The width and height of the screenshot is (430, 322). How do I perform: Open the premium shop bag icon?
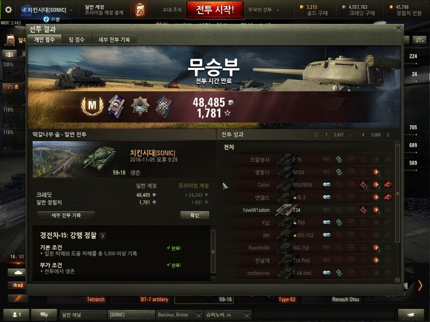pyautogui.click(x=140, y=10)
